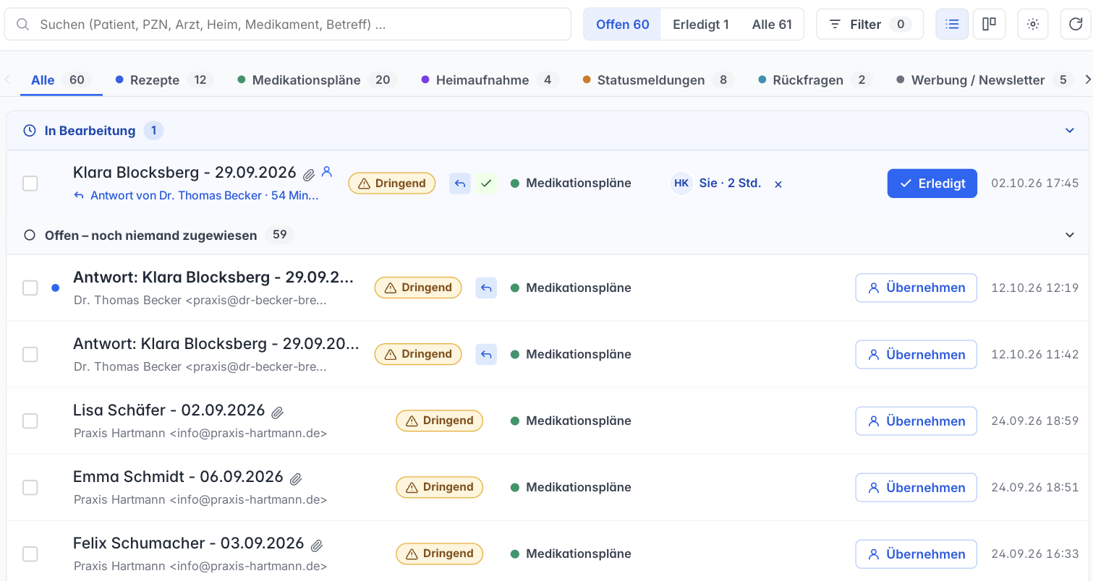The width and height of the screenshot is (1093, 581).
Task: Click Übernehmen for Felix Schumacher
Action: (x=916, y=554)
